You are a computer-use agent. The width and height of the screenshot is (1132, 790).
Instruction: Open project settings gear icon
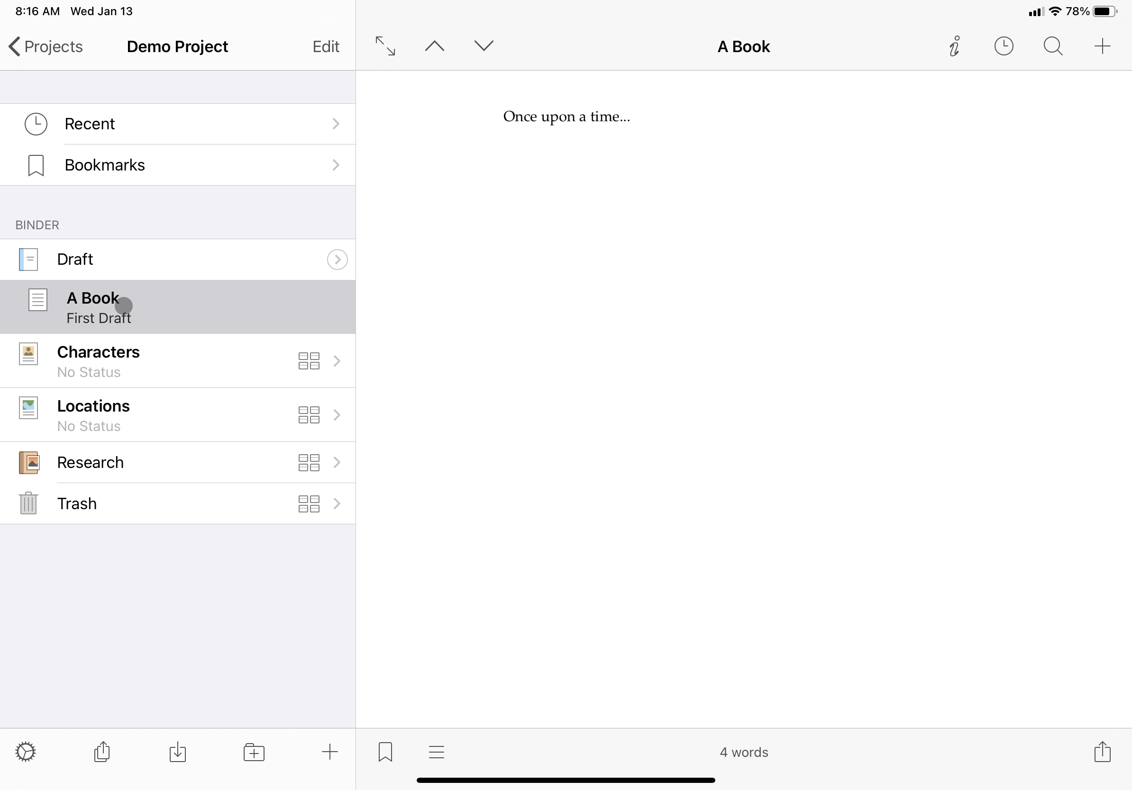(26, 752)
